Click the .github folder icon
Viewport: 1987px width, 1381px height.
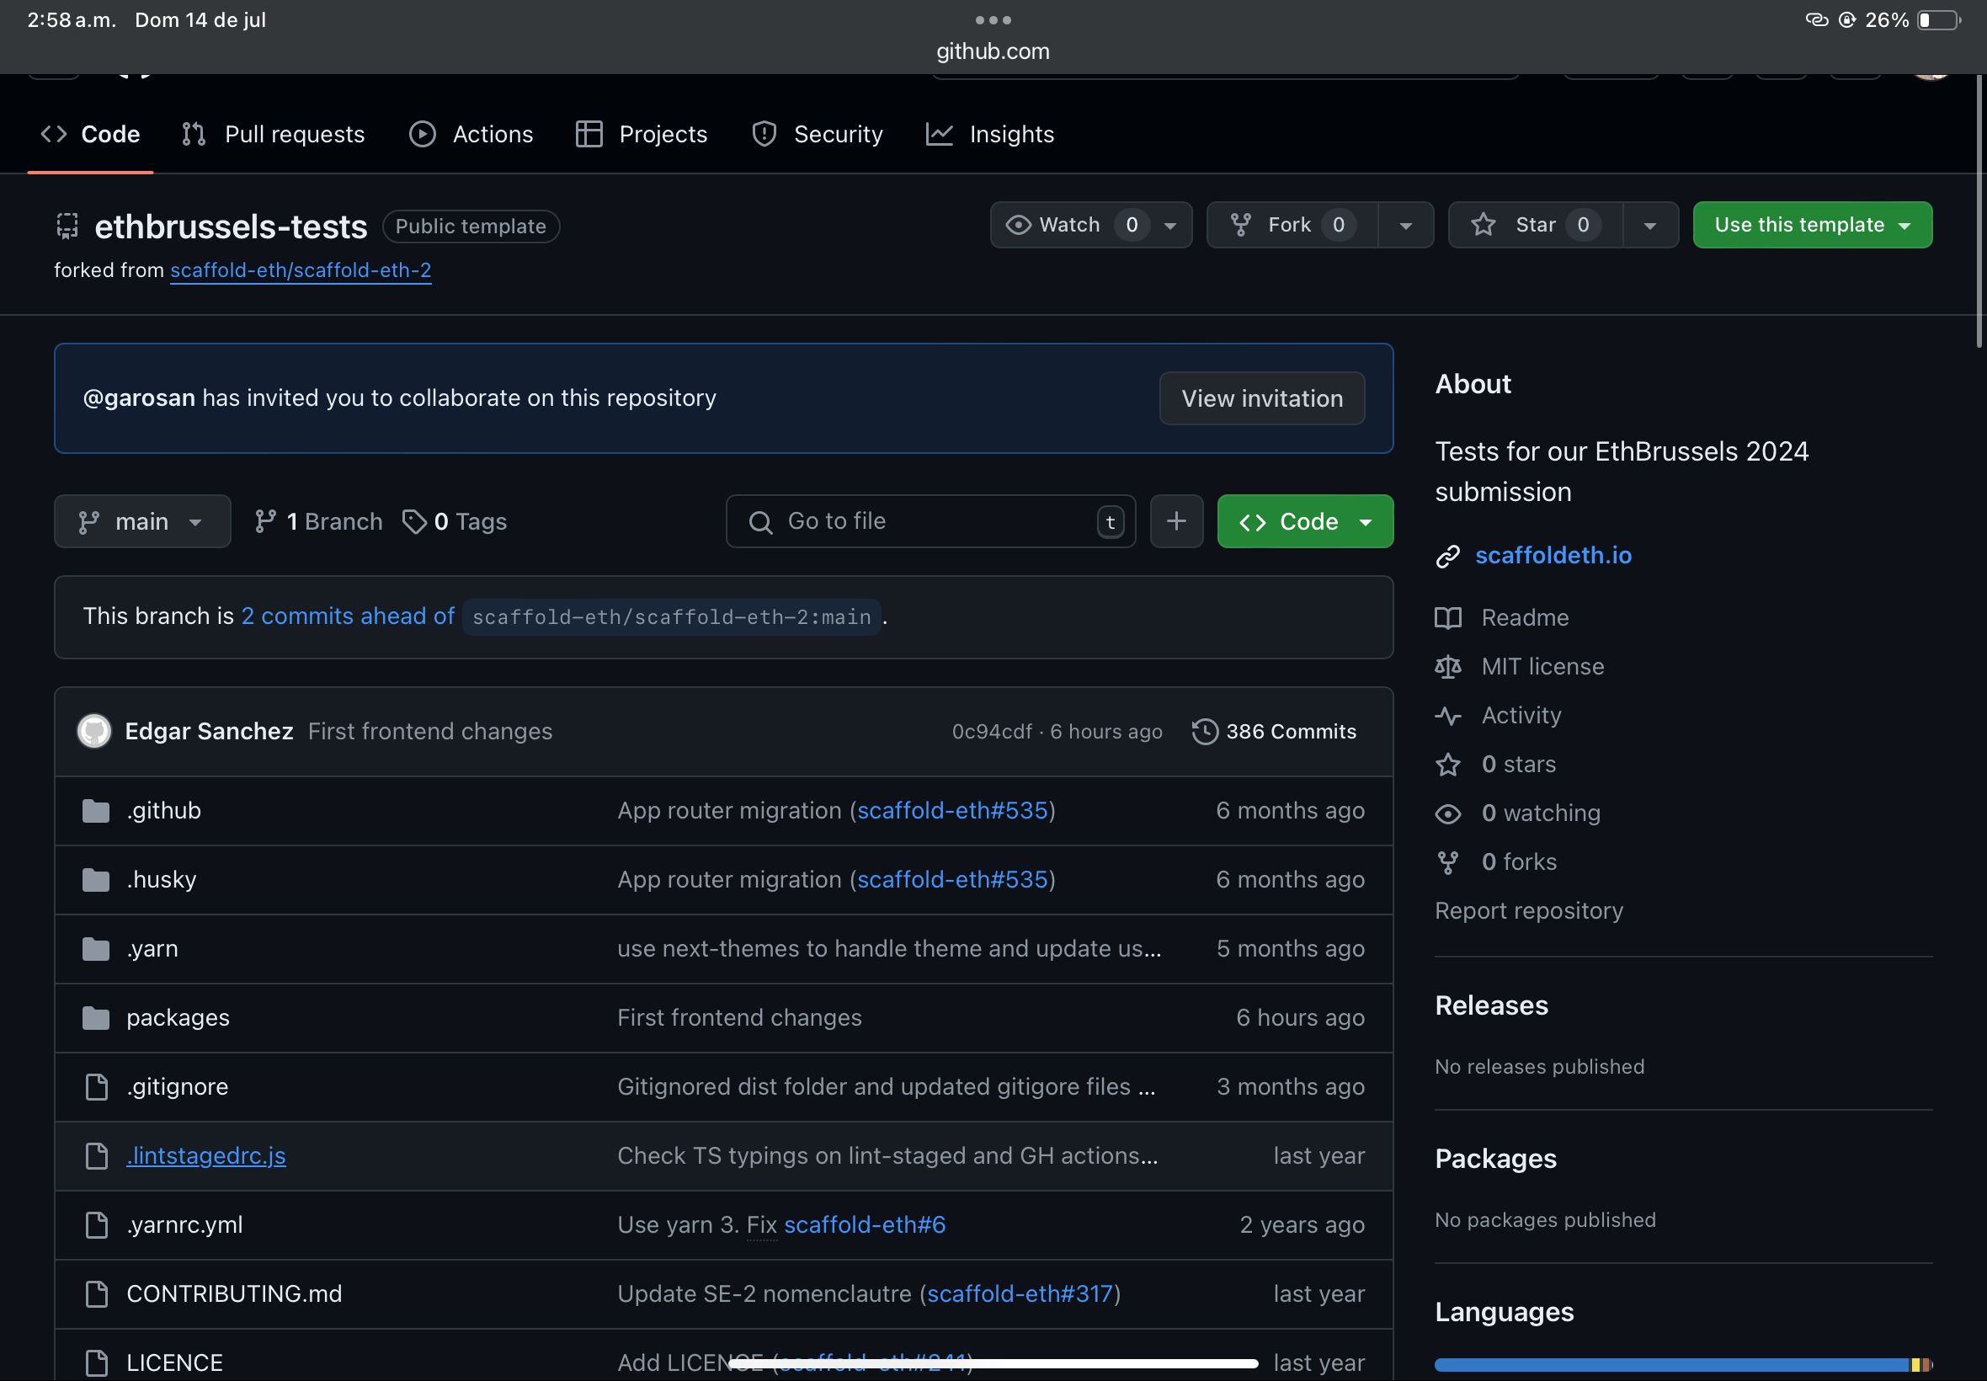[x=96, y=811]
